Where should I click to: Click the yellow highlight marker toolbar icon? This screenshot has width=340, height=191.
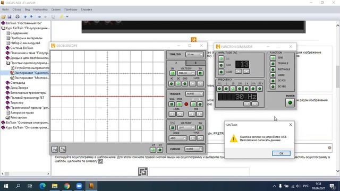point(62,16)
